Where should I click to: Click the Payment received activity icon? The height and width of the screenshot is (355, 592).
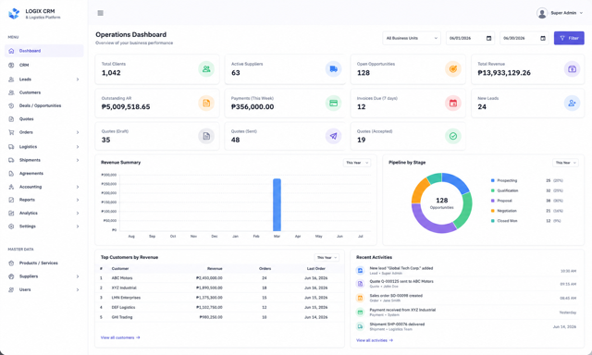360,312
